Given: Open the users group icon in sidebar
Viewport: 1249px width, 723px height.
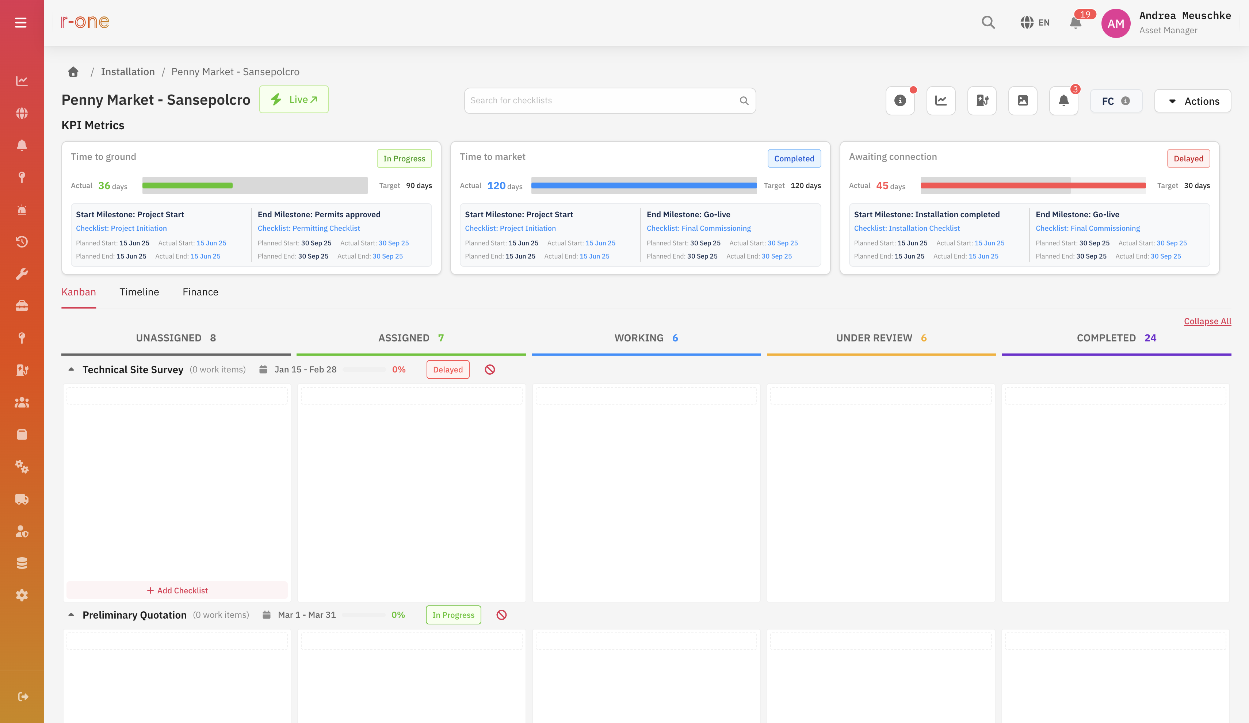Looking at the screenshot, I should pos(22,402).
